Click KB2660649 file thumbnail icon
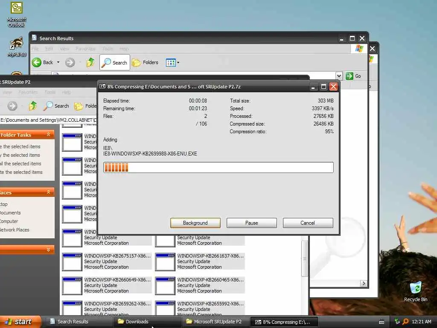 click(72, 286)
